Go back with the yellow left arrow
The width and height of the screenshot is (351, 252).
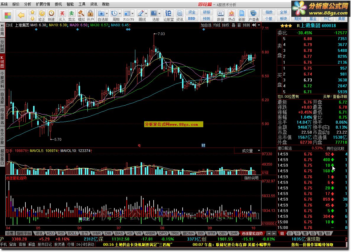21,15
